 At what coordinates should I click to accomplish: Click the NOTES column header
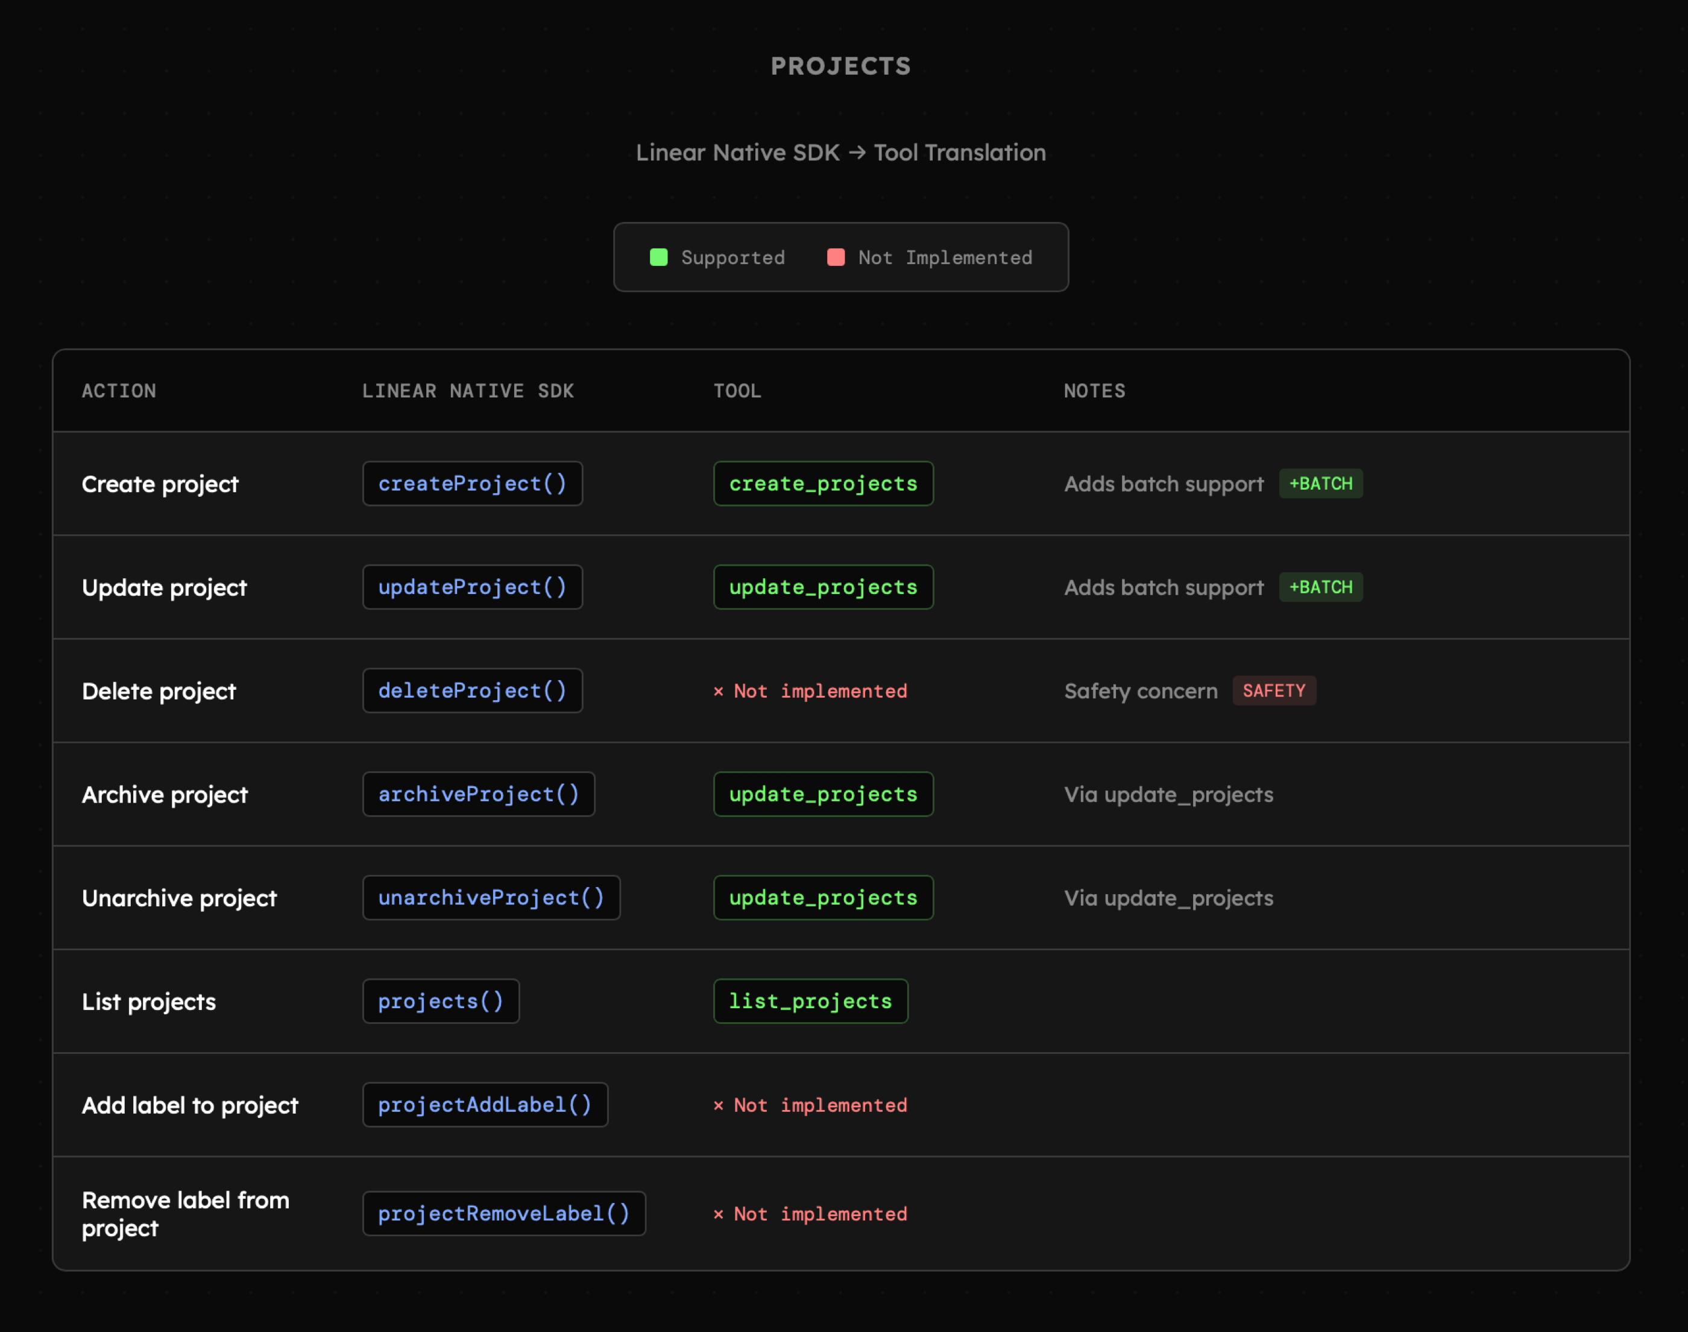(x=1094, y=391)
